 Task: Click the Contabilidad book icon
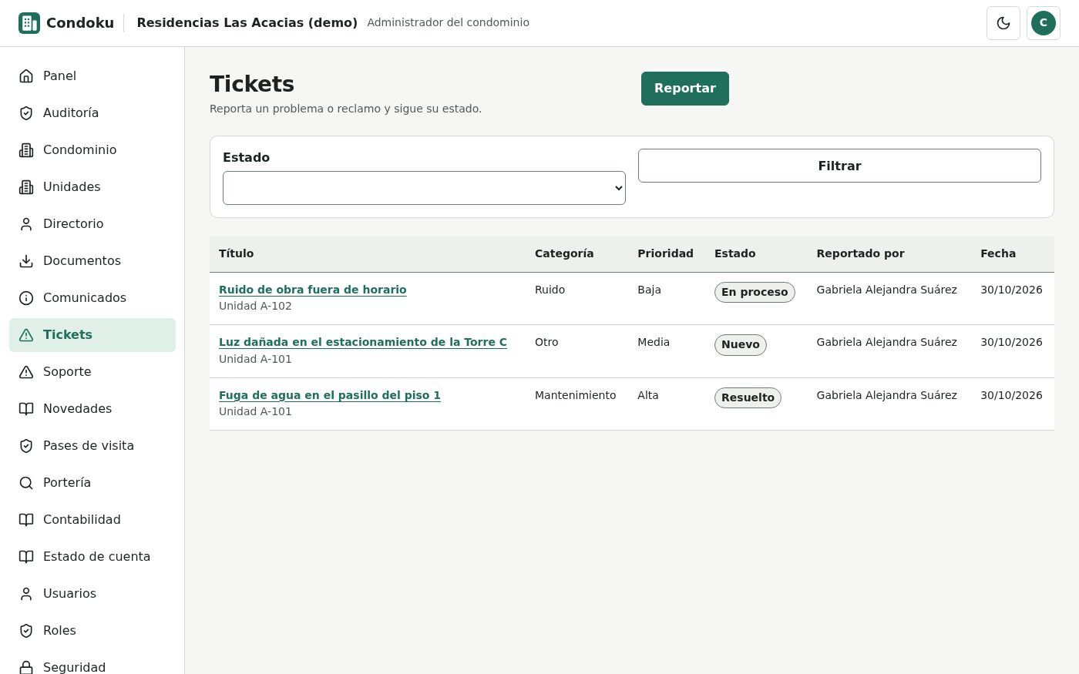(26, 520)
